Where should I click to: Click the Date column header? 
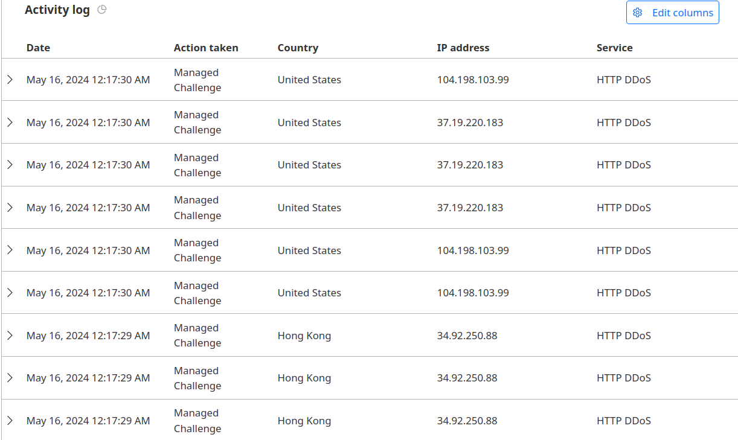tap(38, 48)
